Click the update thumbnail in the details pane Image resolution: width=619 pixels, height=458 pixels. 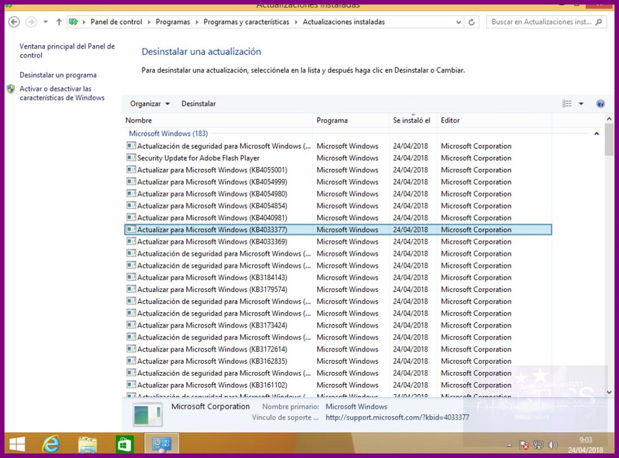148,414
